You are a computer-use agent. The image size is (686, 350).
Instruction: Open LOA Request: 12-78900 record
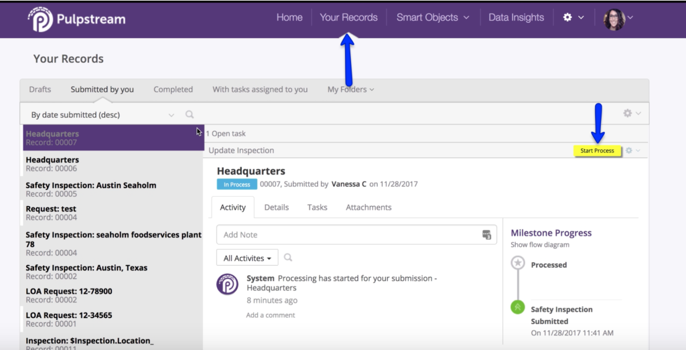tap(113, 295)
